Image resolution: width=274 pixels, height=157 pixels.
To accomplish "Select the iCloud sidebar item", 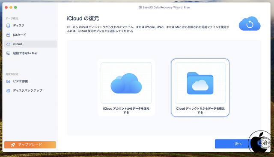I will (x=30, y=44).
